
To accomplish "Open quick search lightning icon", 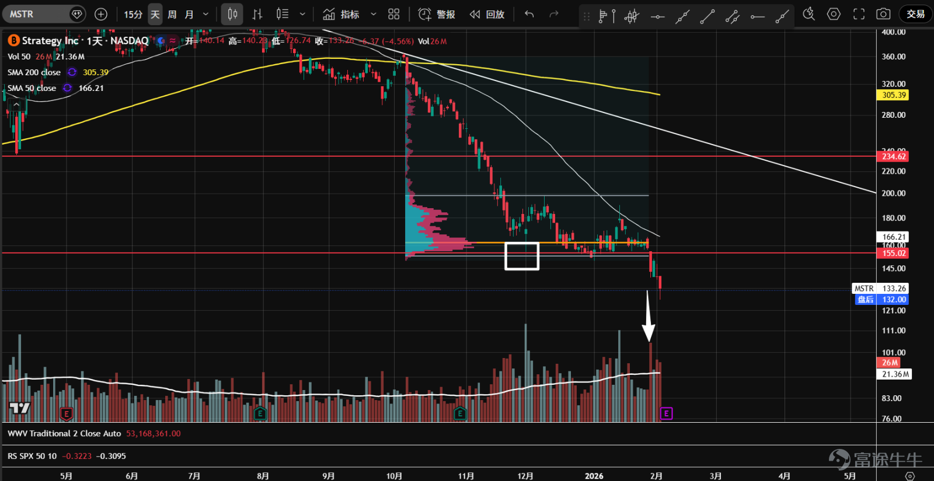I will click(808, 14).
